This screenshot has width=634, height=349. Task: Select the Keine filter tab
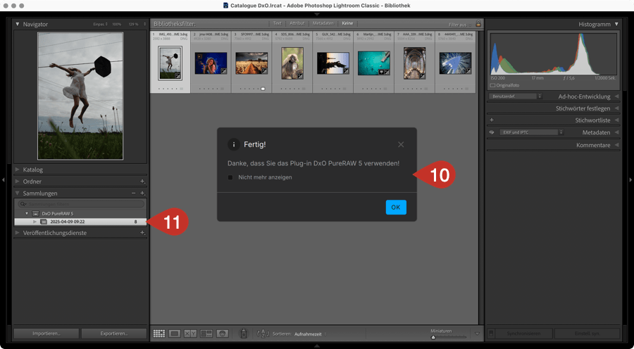[x=347, y=23]
